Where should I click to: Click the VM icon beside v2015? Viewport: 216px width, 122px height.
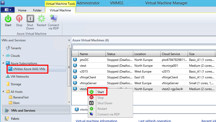click(75, 71)
